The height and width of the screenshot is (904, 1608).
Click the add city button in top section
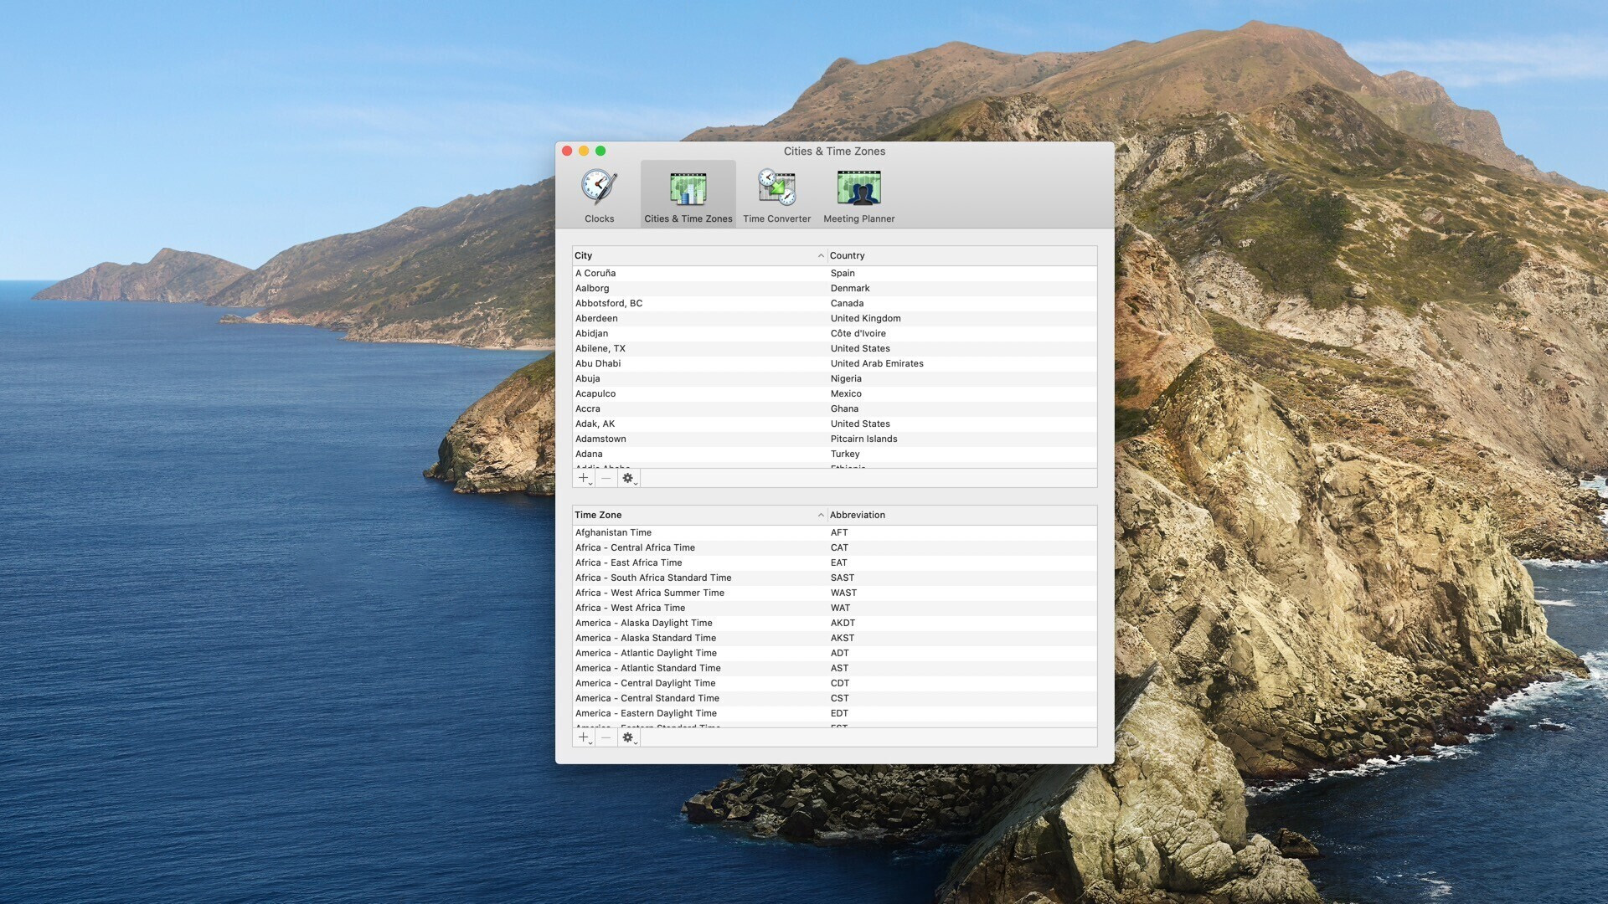(x=582, y=477)
